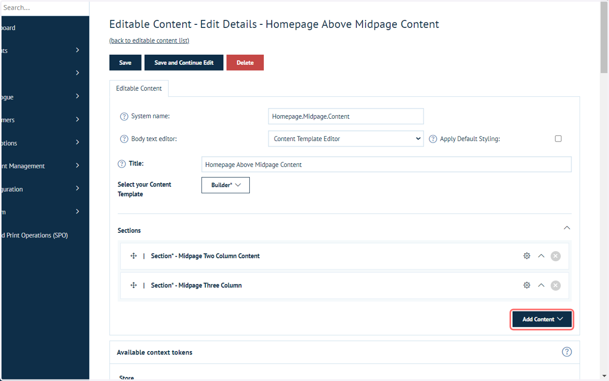Collapse Midpage Three Column section
This screenshot has width=609, height=381.
click(x=541, y=286)
